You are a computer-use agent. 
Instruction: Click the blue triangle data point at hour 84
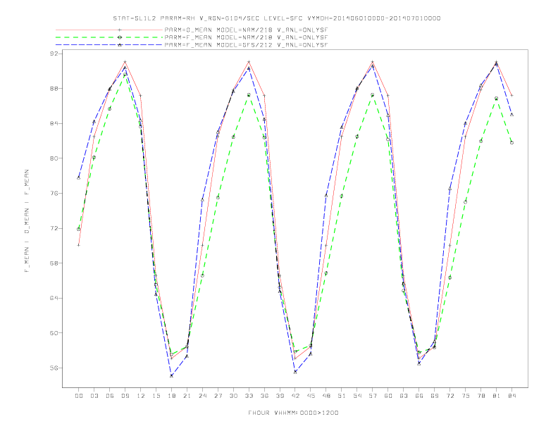tap(512, 115)
